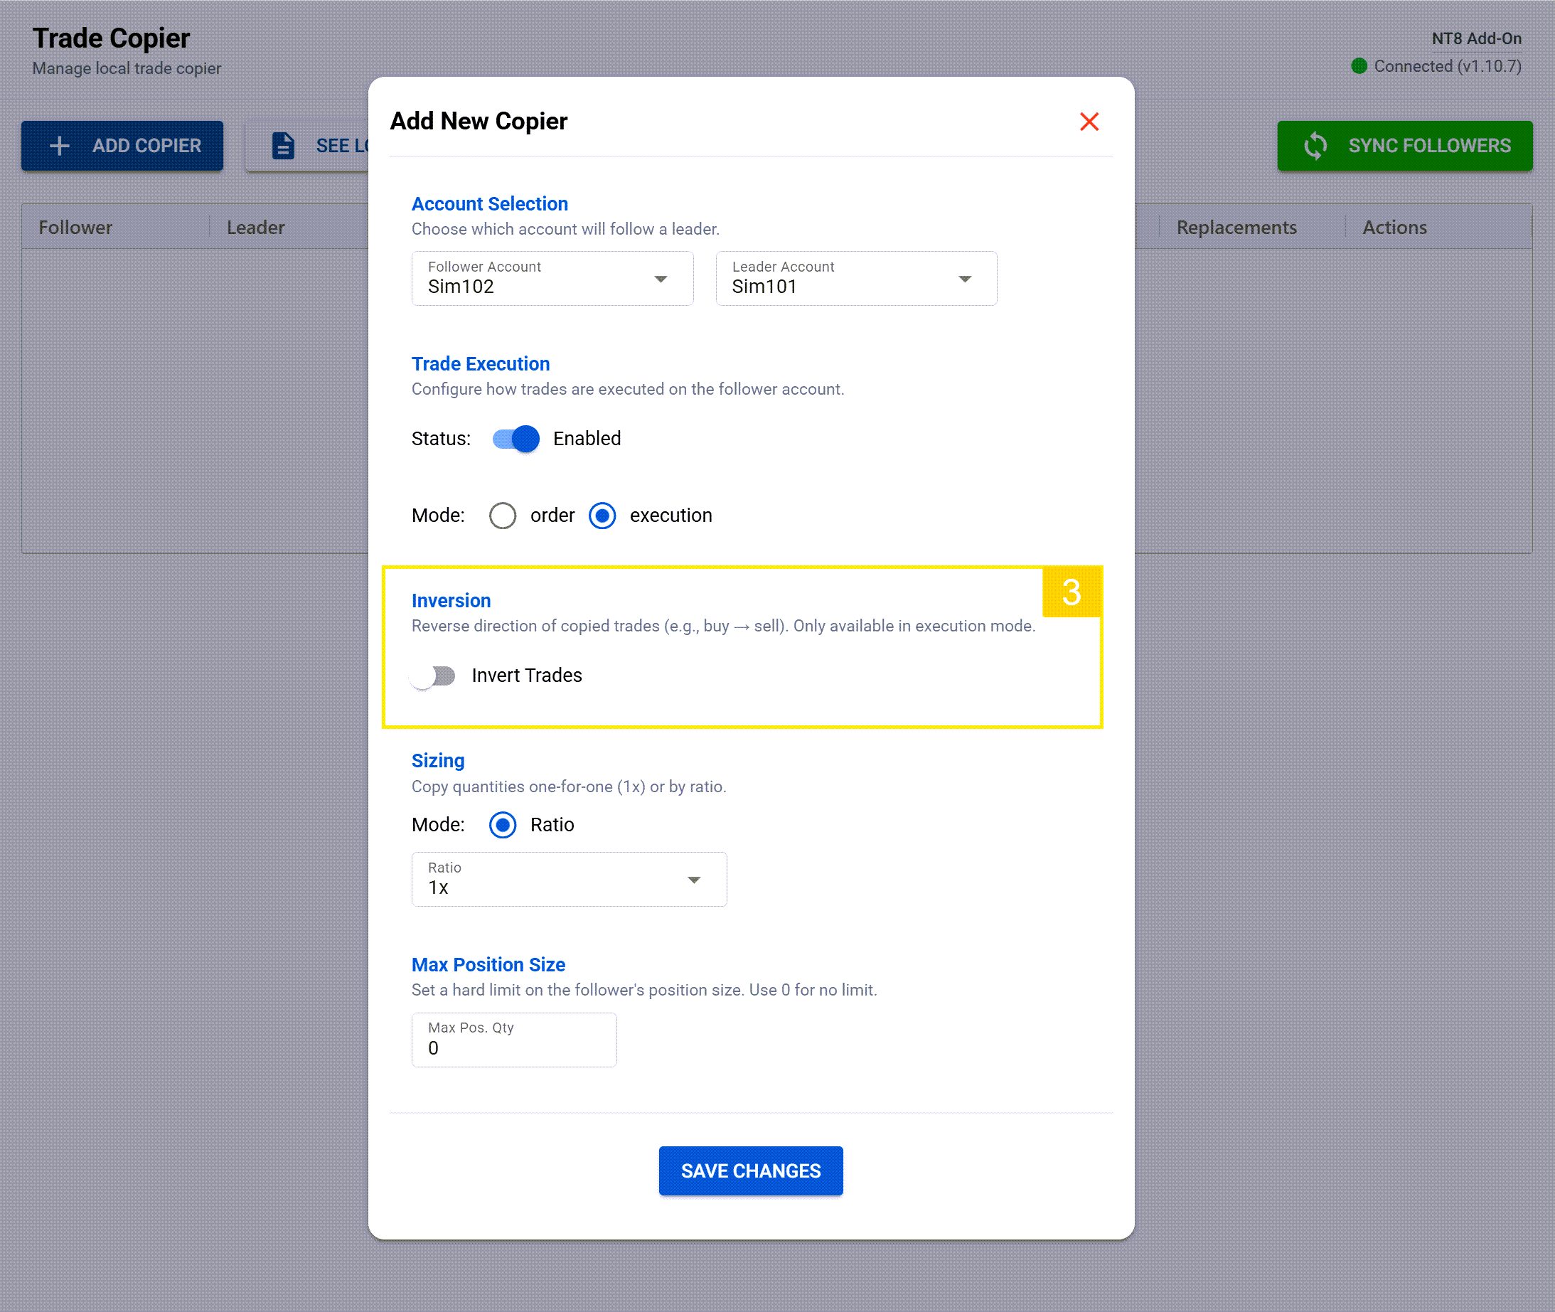Image resolution: width=1555 pixels, height=1312 pixels.
Task: Click the Follower column header
Action: coord(75,228)
